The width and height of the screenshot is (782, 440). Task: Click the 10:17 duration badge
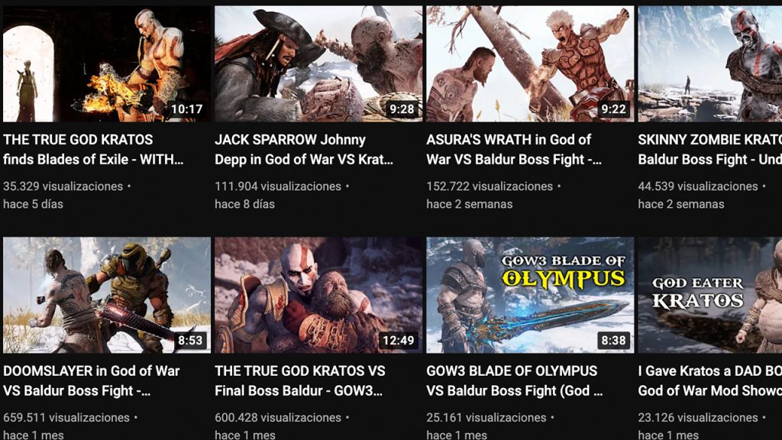[x=187, y=108]
